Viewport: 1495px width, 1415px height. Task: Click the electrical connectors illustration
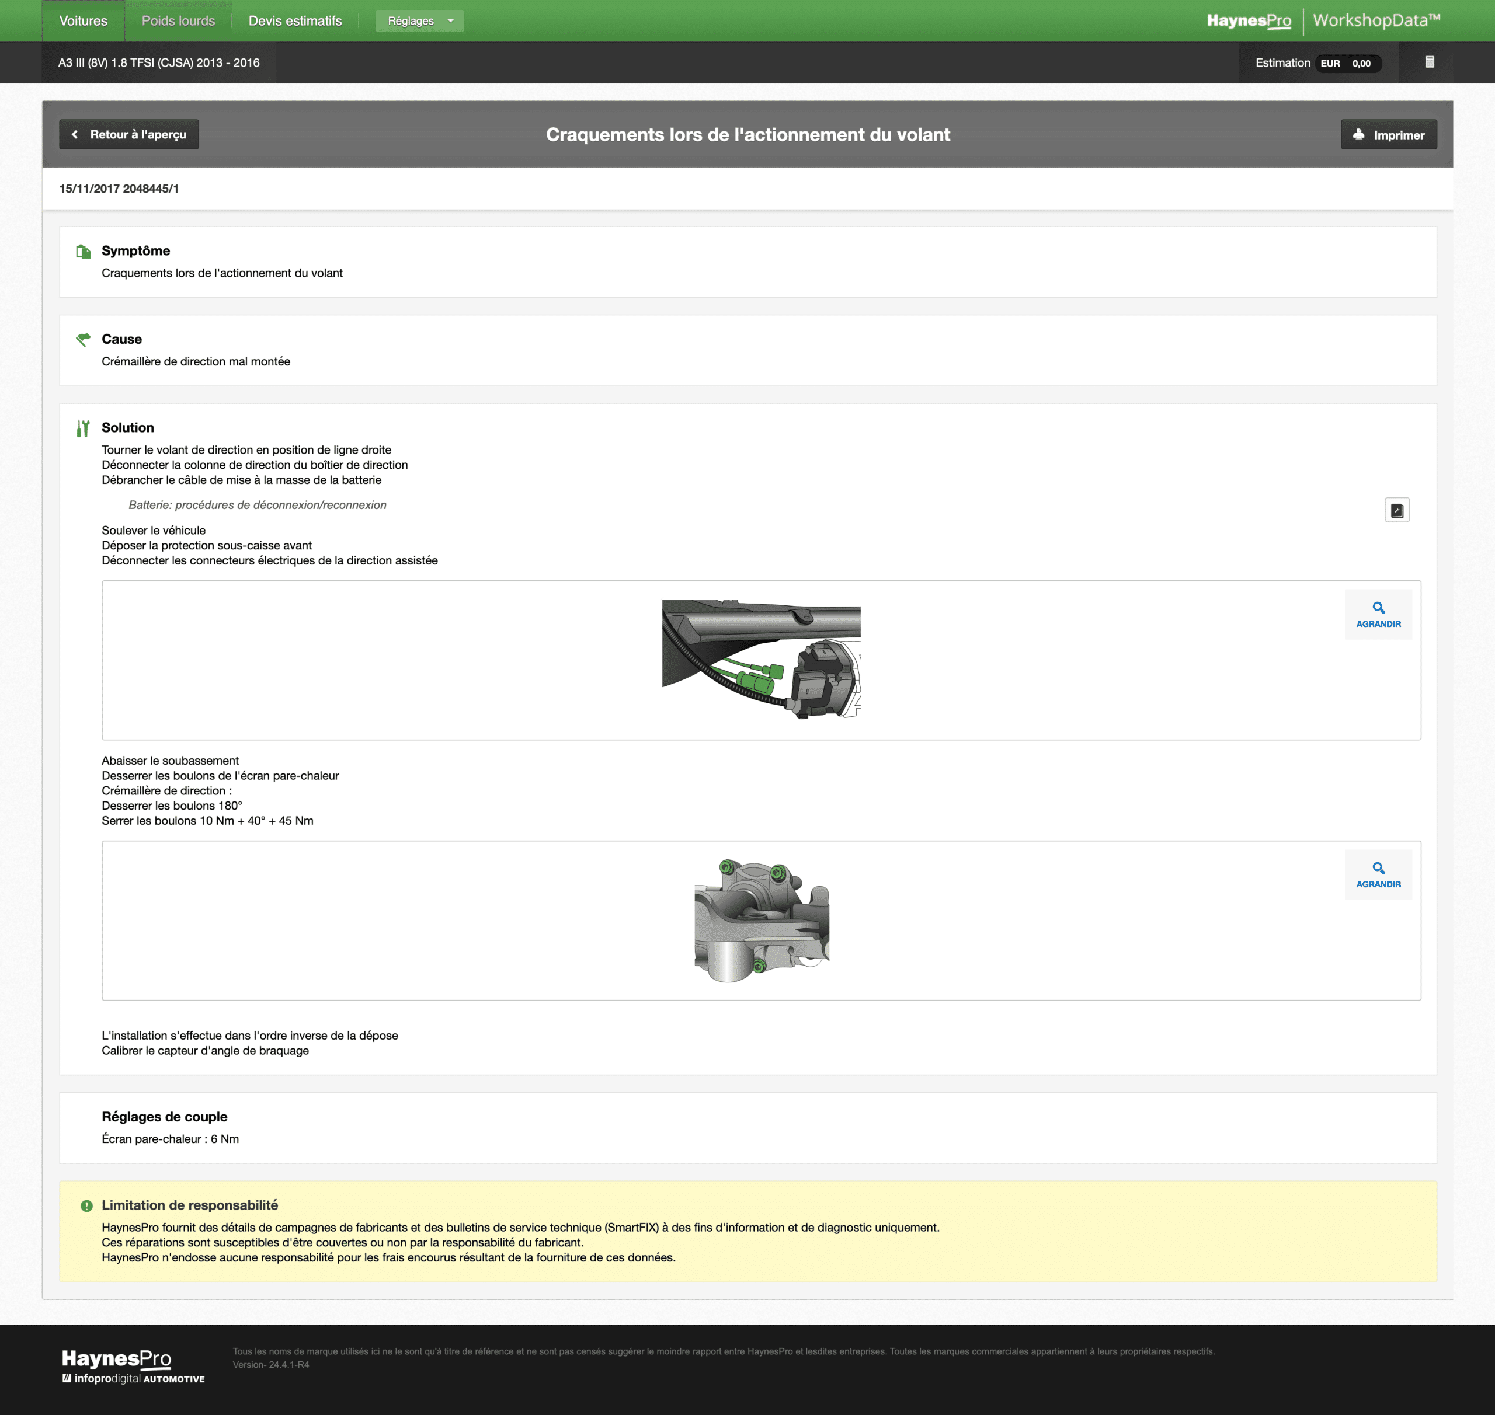coord(761,659)
